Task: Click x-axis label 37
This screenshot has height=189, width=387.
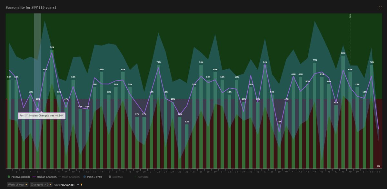Action: tap(265, 172)
